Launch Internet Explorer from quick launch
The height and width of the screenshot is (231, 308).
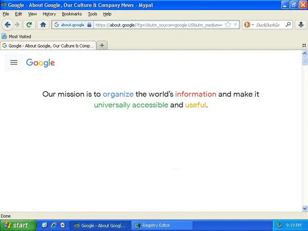(x=54, y=225)
